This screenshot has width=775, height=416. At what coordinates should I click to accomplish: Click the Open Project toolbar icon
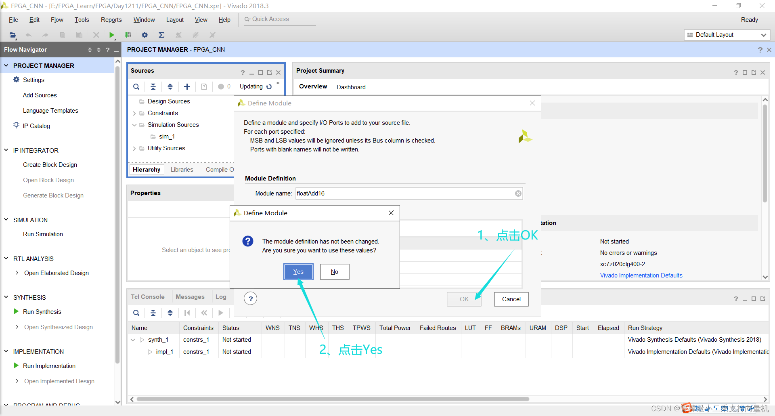[x=13, y=35]
